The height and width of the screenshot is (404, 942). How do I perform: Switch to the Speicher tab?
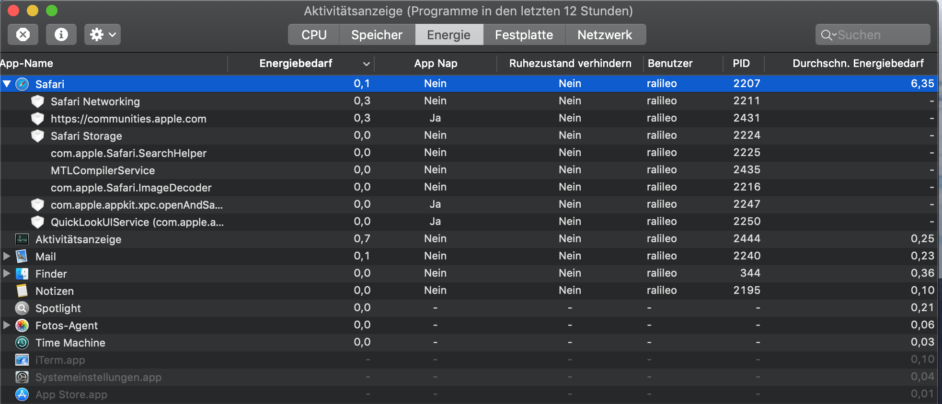377,35
